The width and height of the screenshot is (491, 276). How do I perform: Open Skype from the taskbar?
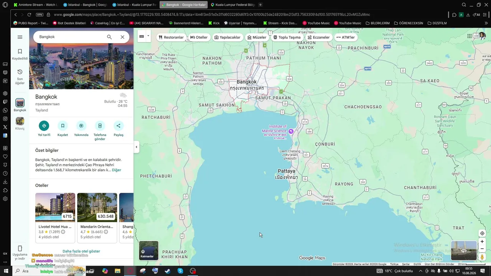click(x=180, y=271)
